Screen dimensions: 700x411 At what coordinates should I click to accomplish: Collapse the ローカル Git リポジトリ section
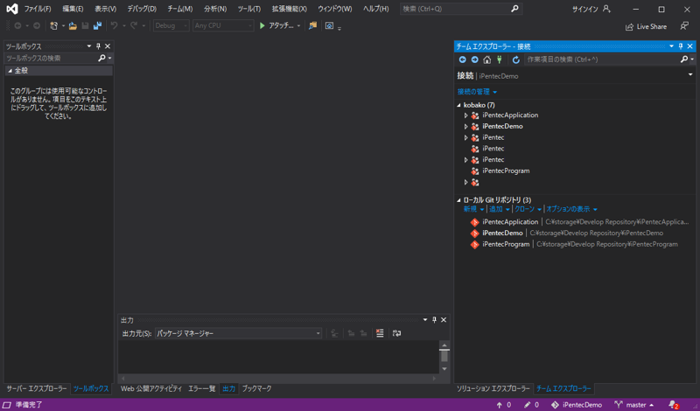click(458, 200)
